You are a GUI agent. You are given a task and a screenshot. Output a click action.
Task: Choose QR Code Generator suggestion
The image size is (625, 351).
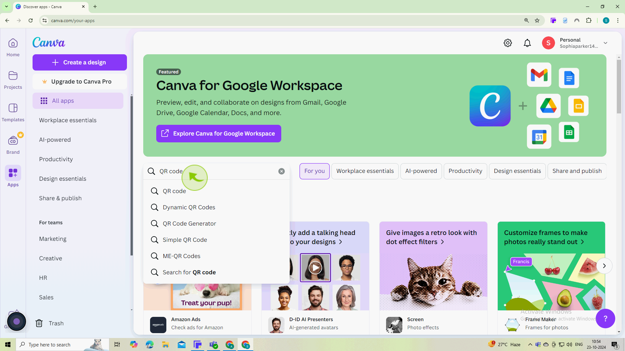point(216,224)
